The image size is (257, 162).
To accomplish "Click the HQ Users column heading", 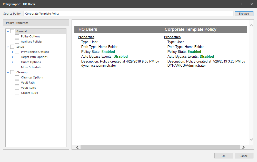I will click(88, 29).
